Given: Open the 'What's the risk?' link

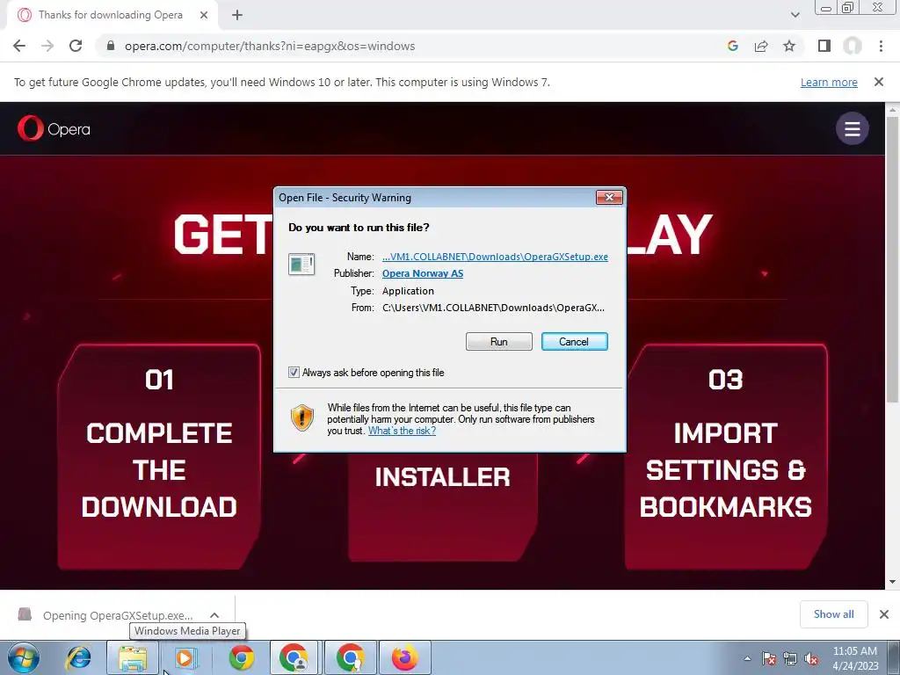Looking at the screenshot, I should pyautogui.click(x=402, y=431).
